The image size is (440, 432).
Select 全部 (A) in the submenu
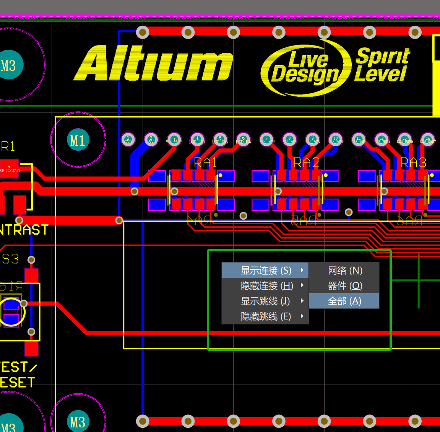(344, 301)
